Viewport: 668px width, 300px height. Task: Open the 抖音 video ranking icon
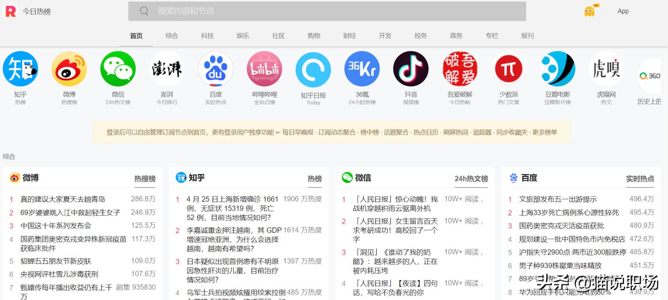coord(411,68)
